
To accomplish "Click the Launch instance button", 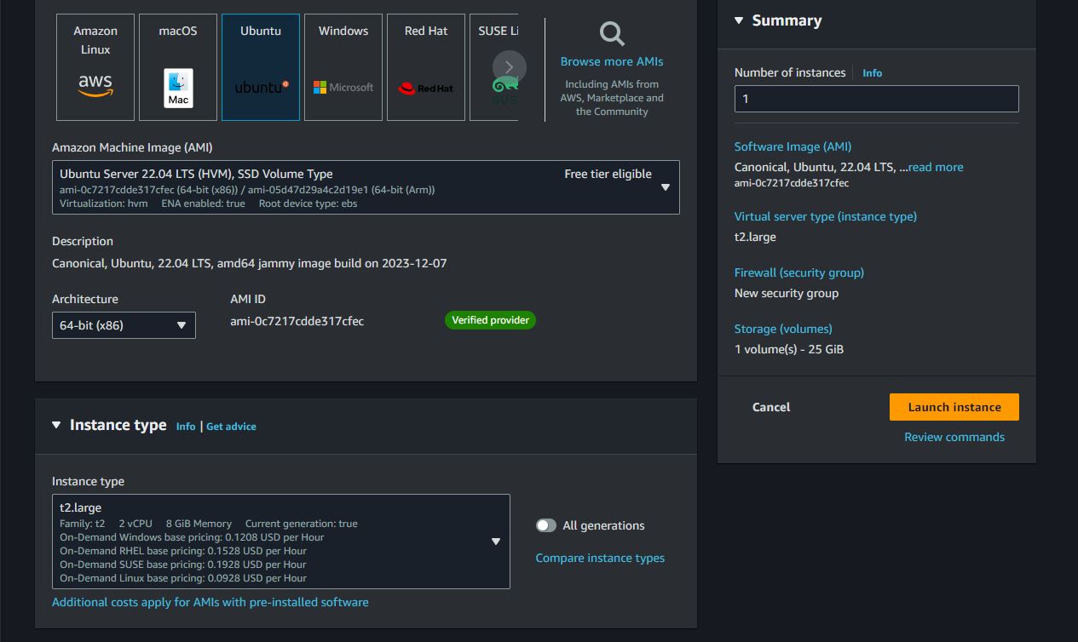I will point(954,407).
